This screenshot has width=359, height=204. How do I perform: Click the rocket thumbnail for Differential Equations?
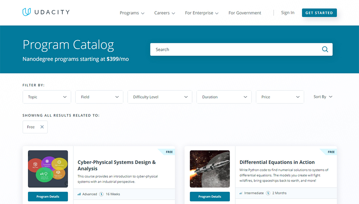[210, 169]
